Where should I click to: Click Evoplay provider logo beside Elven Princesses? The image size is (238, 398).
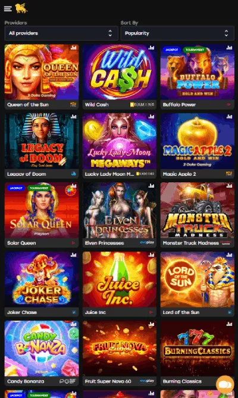pos(147,242)
